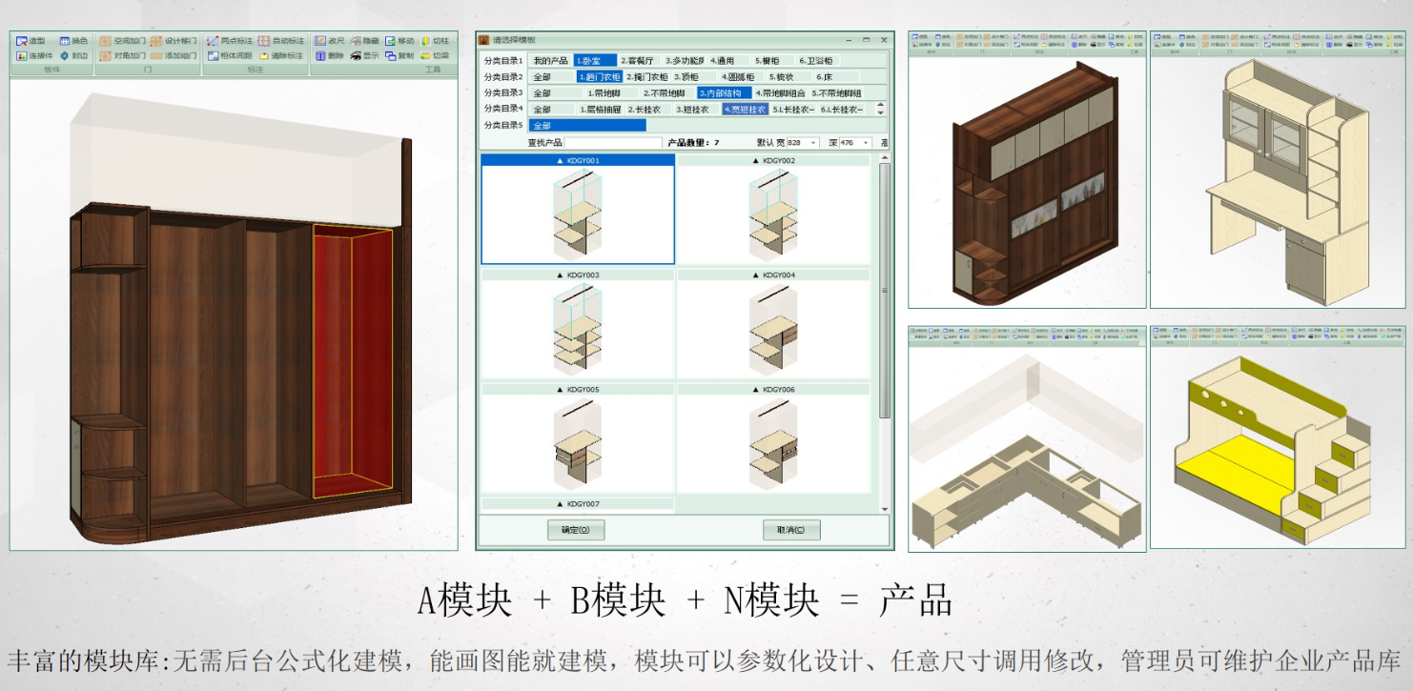The width and height of the screenshot is (1413, 691).
Task: Collapse the KDGY006 header triangle
Action: 756,390
